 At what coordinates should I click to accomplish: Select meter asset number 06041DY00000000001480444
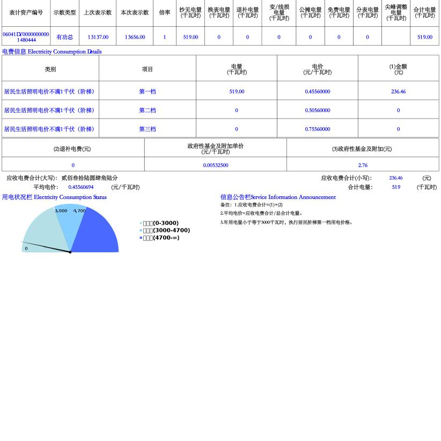(x=26, y=37)
